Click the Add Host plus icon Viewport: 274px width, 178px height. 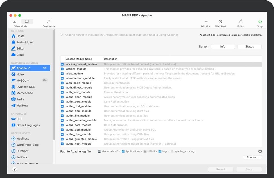pos(206,22)
